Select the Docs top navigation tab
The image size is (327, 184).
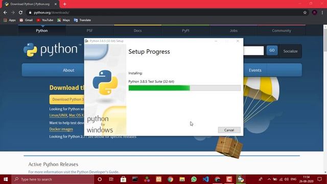pos(137,31)
